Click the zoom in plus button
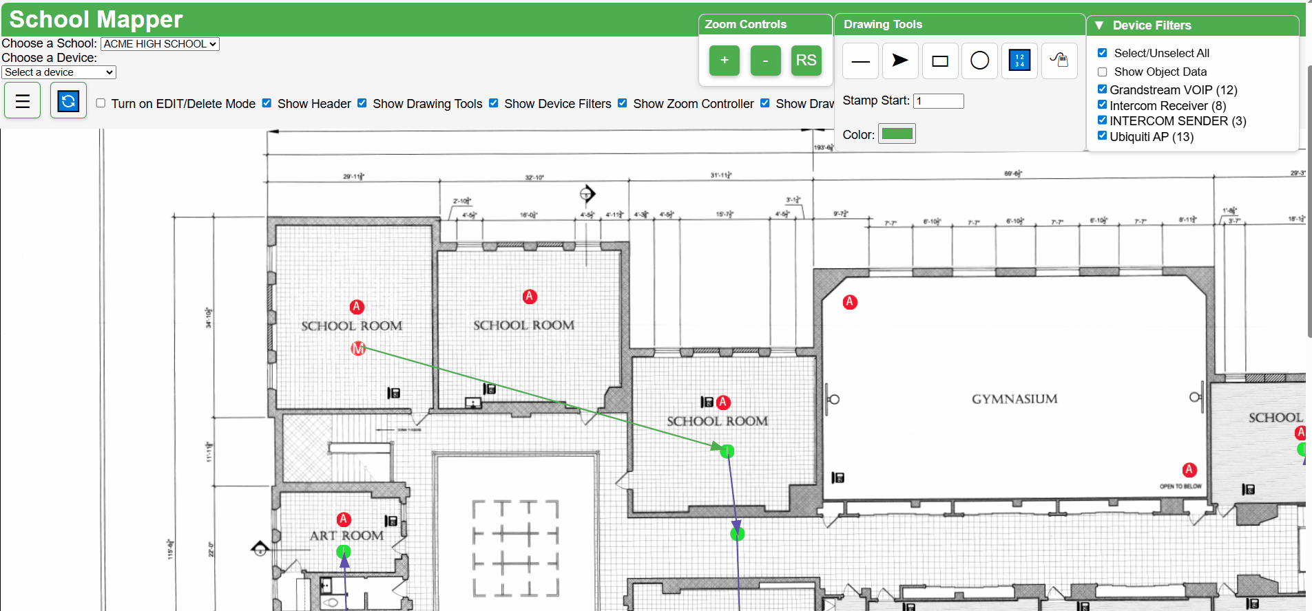 point(724,61)
